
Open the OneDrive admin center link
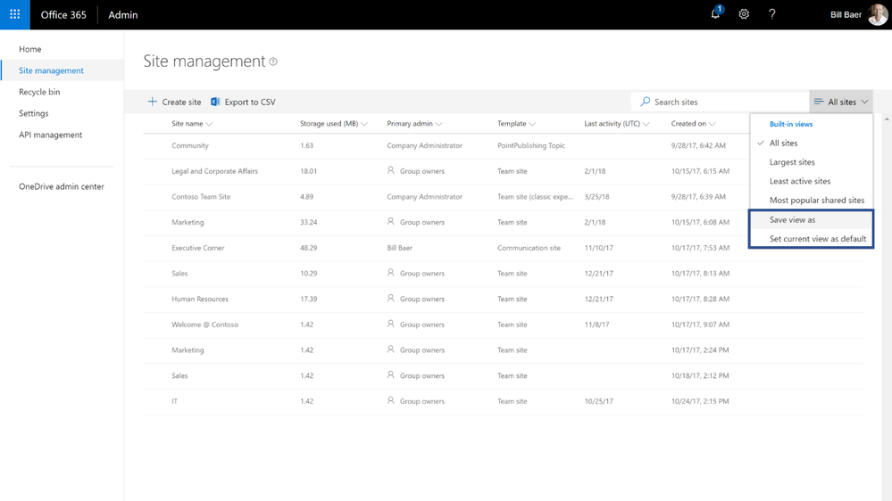click(x=62, y=186)
